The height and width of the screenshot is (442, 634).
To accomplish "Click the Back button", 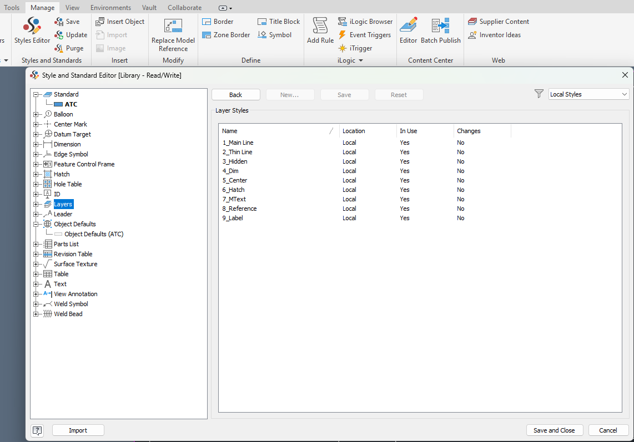I will coord(236,94).
